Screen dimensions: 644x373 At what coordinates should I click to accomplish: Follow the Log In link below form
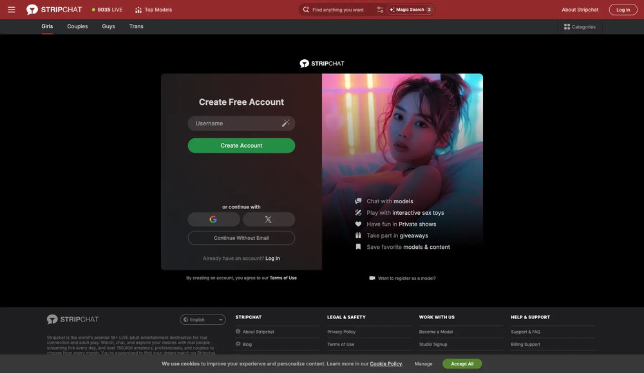point(272,259)
